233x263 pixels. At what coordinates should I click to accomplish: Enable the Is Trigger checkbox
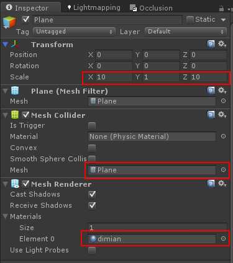click(92, 125)
